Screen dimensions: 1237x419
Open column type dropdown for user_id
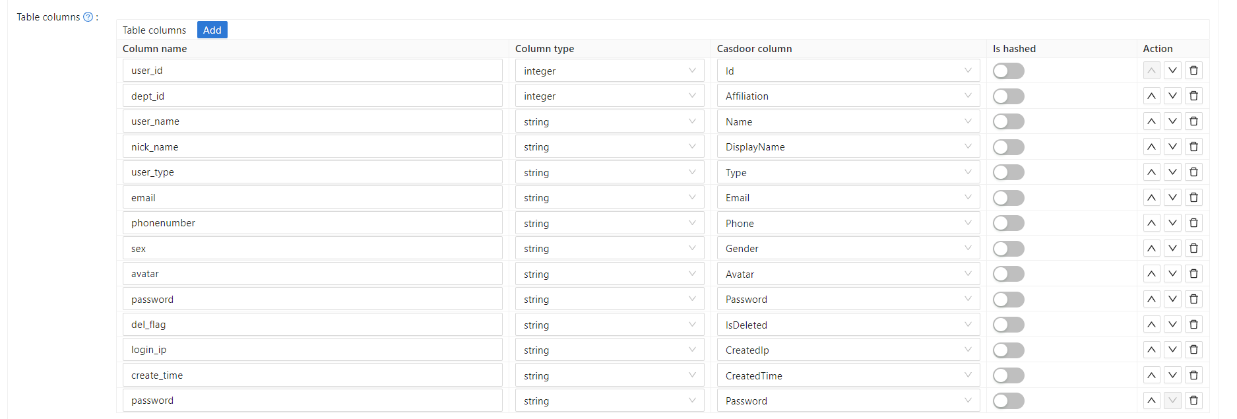tap(609, 71)
